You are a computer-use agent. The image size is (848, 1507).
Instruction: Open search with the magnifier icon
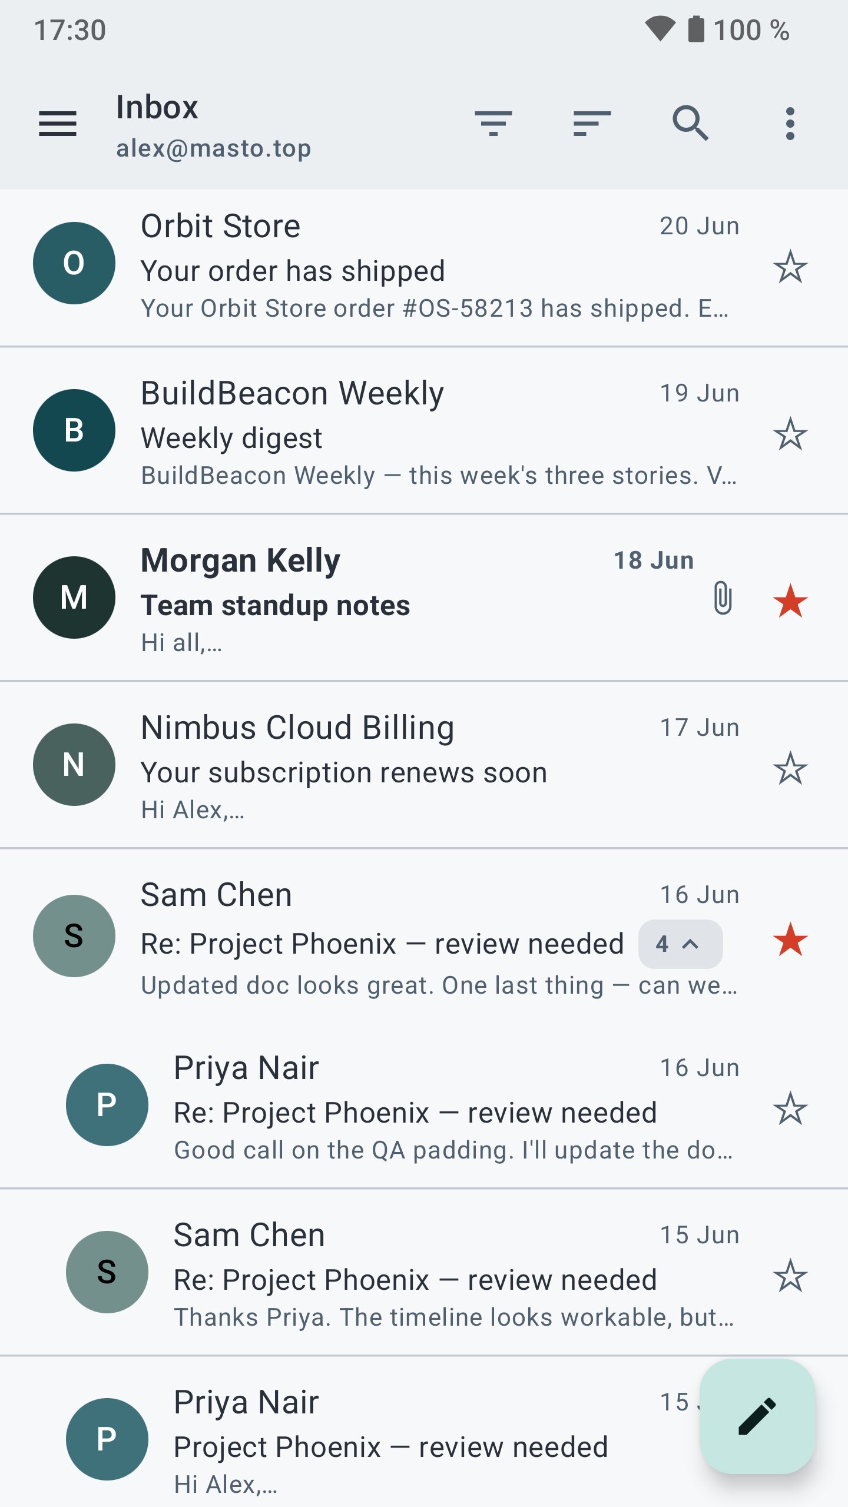691,124
